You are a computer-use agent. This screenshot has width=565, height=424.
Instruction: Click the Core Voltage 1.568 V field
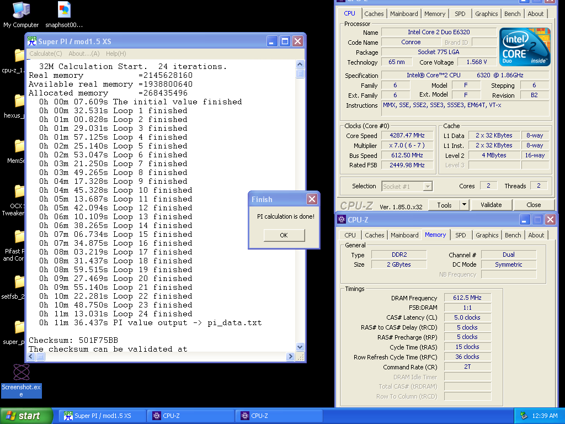(476, 62)
